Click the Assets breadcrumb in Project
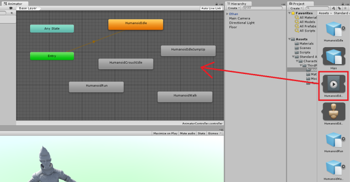 point(324,13)
